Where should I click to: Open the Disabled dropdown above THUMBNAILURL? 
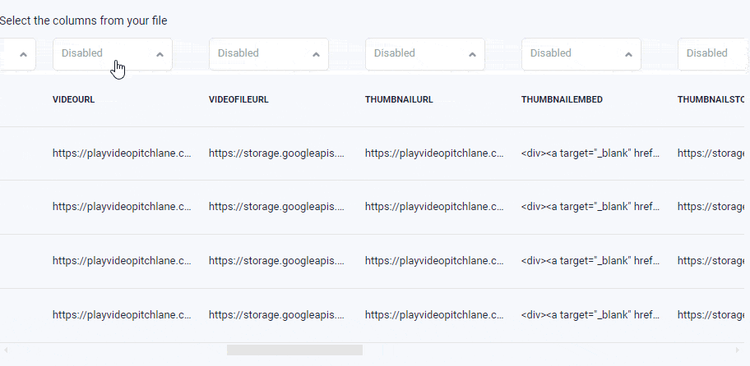point(424,54)
